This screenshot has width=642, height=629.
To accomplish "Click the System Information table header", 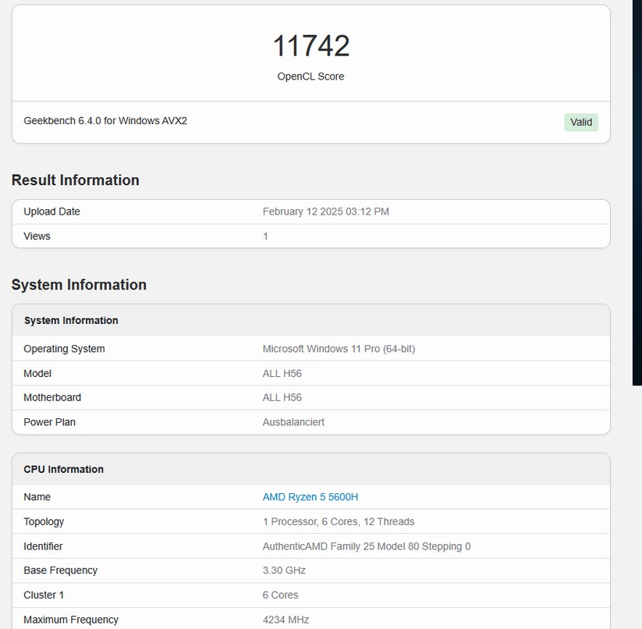I will click(71, 321).
